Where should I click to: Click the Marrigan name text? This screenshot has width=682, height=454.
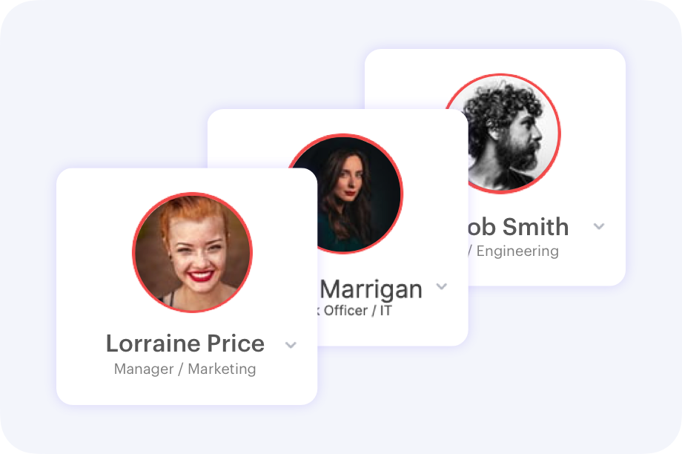point(371,289)
